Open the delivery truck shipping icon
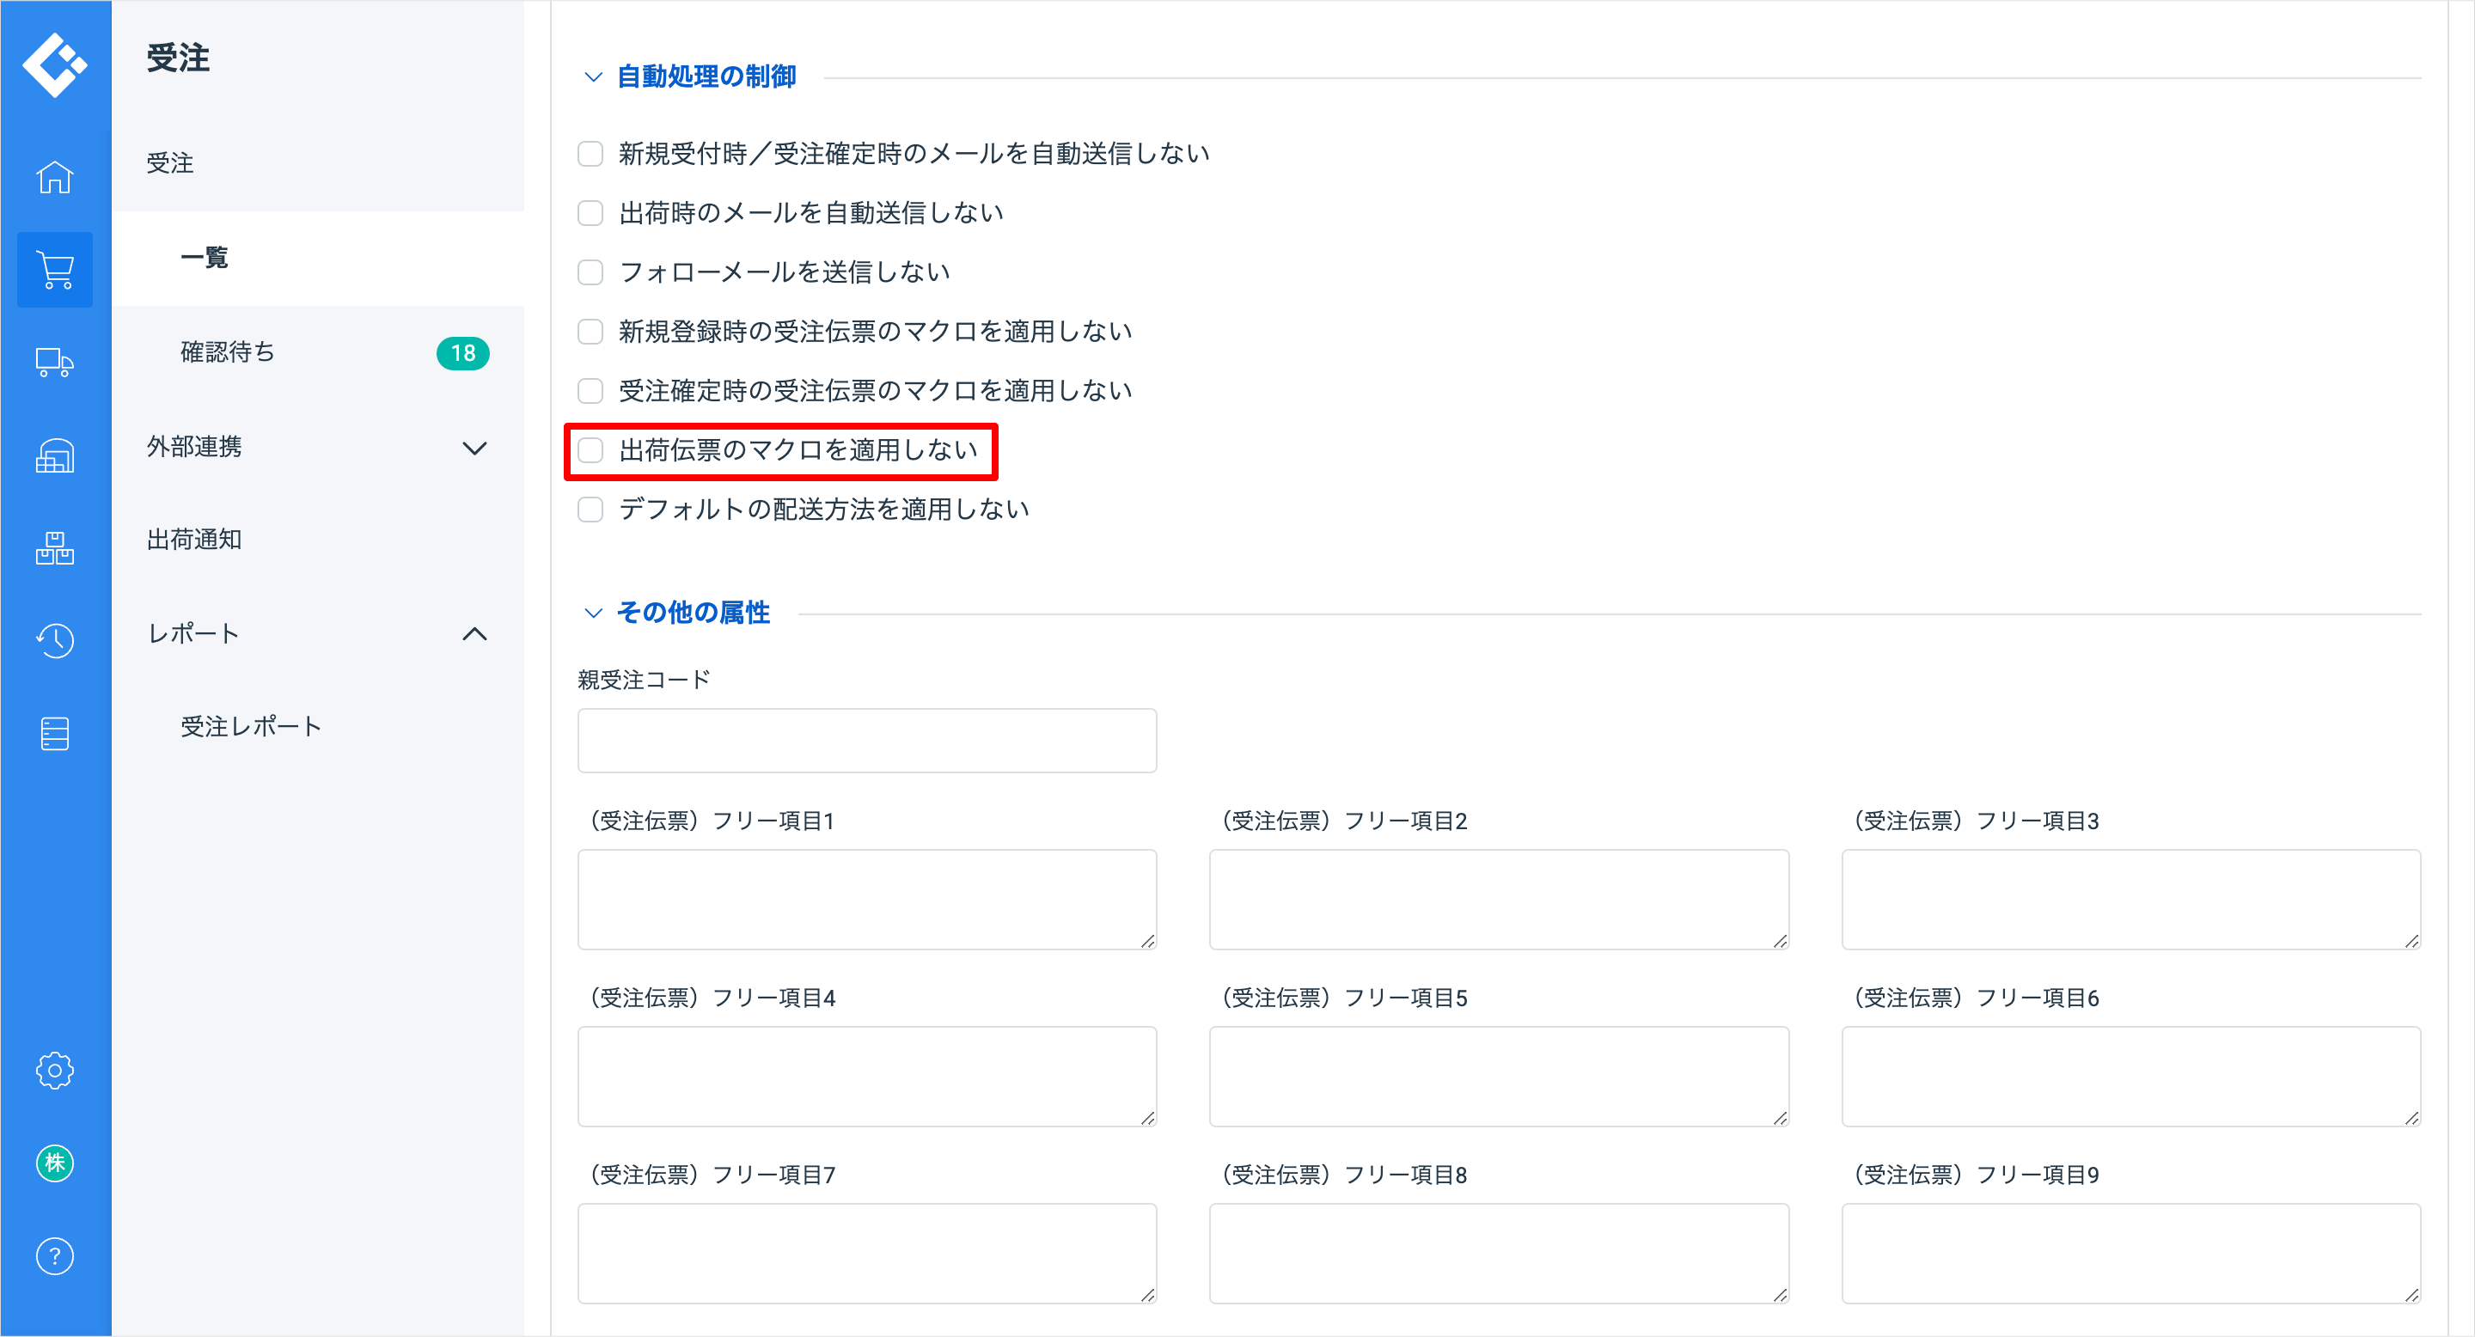2475x1337 pixels. tap(55, 363)
